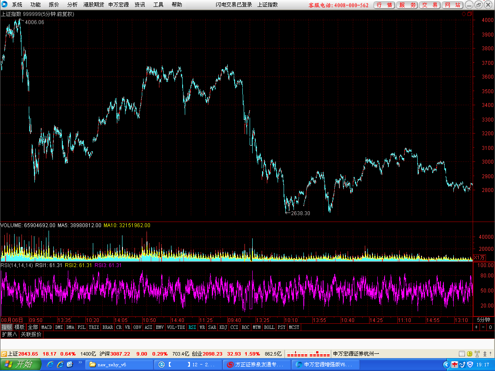Switch indicator to PSY
This screenshot has width=495, height=371.
[x=281, y=327]
